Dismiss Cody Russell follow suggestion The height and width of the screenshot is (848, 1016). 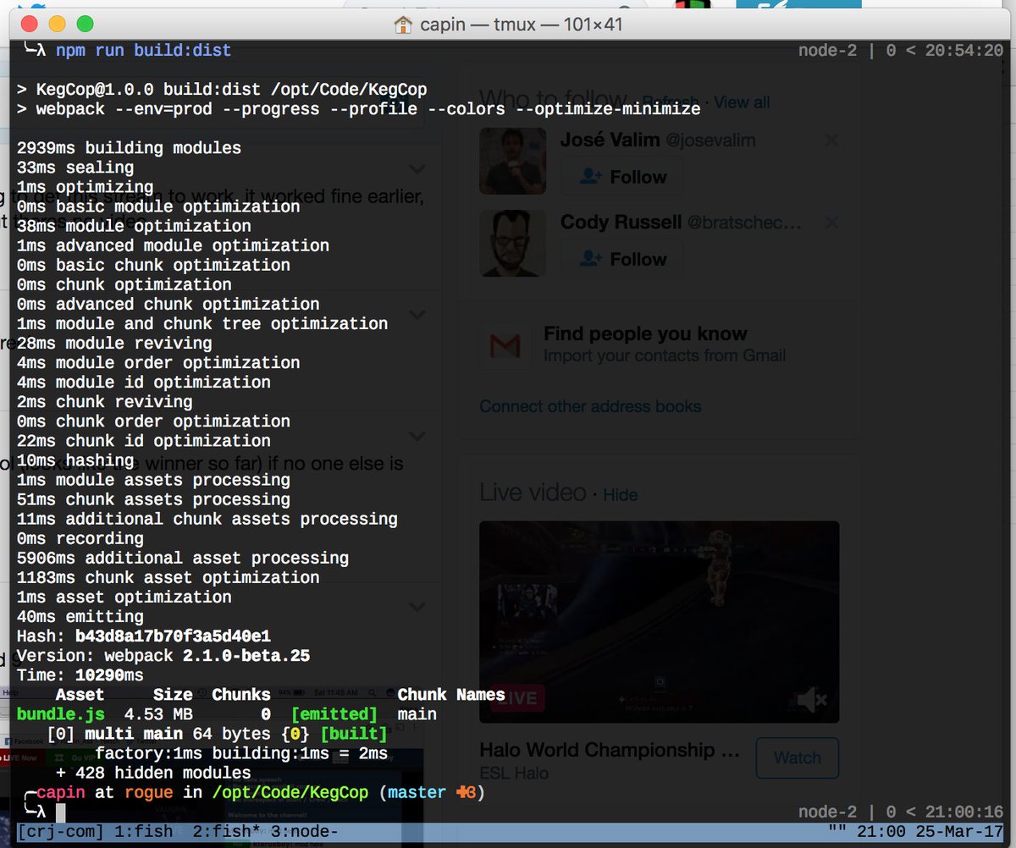point(831,223)
